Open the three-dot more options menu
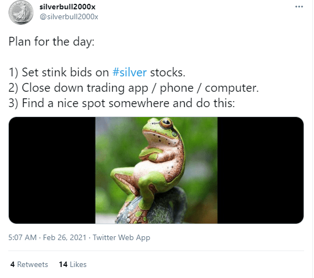The image size is (314, 278). pos(299,7)
